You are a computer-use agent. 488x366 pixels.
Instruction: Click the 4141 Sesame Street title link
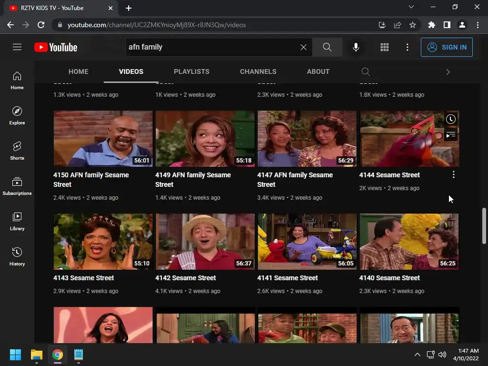point(287,278)
